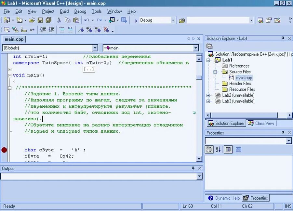This screenshot has height=211, width=293.
Task: Switch Properties grid to Categorized view
Action: [209, 149]
